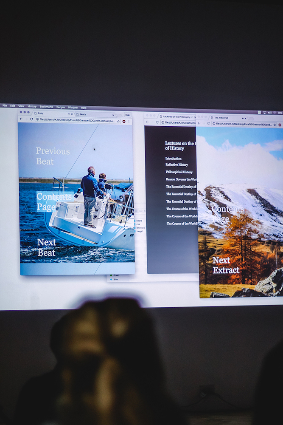Mute the Easy tab's audio icon

(69, 114)
